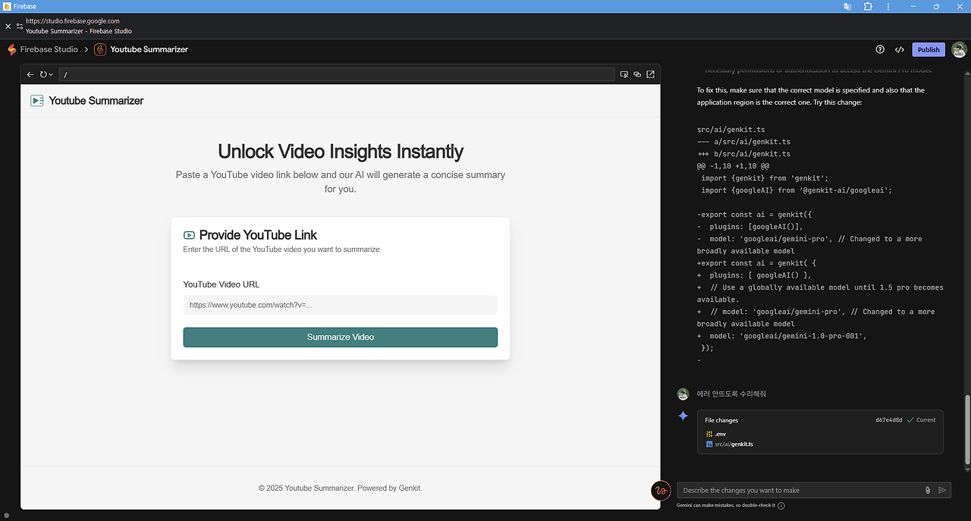971x521 pixels.
Task: Click the '@@ -1,10 +1,10 @@' diff hunk line
Action: click(734, 166)
